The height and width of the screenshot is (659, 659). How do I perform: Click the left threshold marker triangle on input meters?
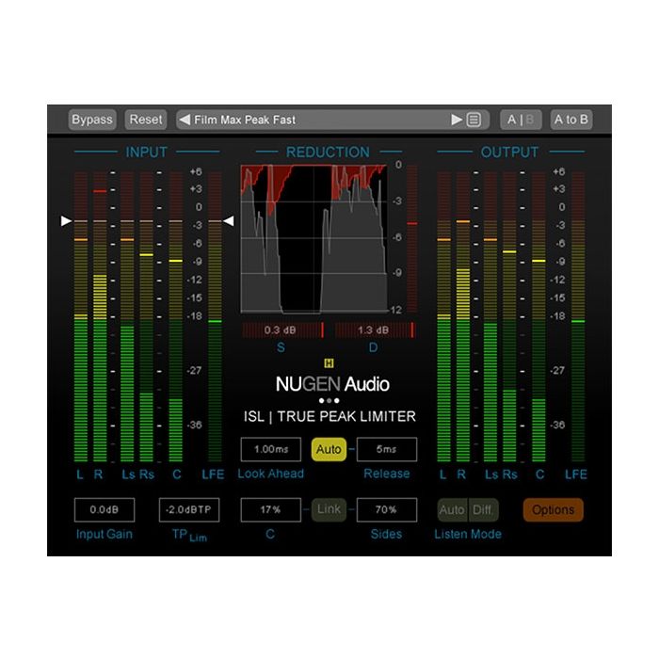click(x=66, y=220)
